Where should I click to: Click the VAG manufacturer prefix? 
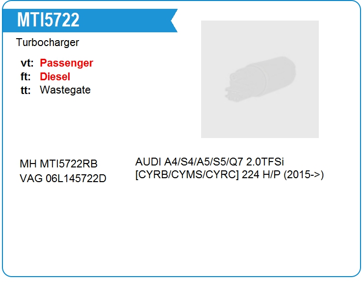pyautogui.click(x=31, y=178)
